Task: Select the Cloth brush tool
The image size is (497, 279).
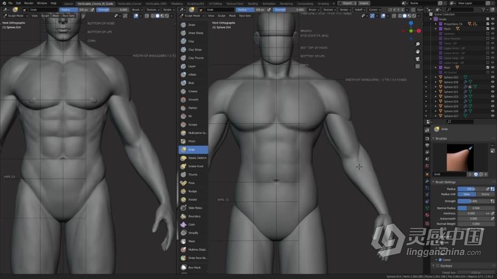Action: click(x=193, y=225)
